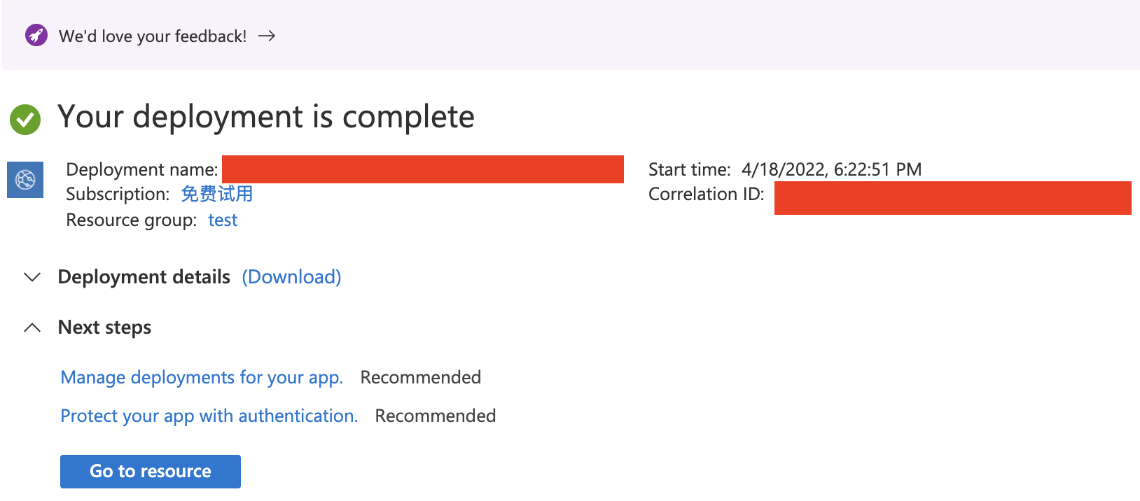Click the Next steps heading

pos(104,327)
